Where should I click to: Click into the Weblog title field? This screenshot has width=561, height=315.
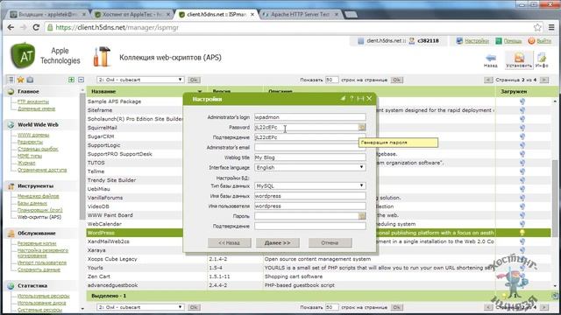pos(310,157)
